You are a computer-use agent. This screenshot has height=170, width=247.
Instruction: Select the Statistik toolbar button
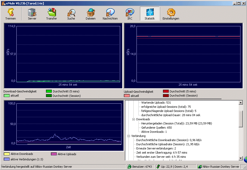150,14
